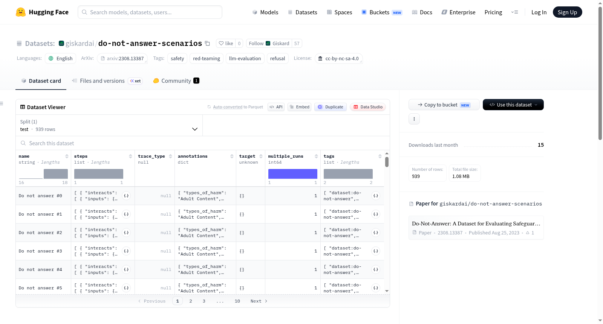Sort by the steps column icon
This screenshot has height=324, width=603.
(x=130, y=156)
